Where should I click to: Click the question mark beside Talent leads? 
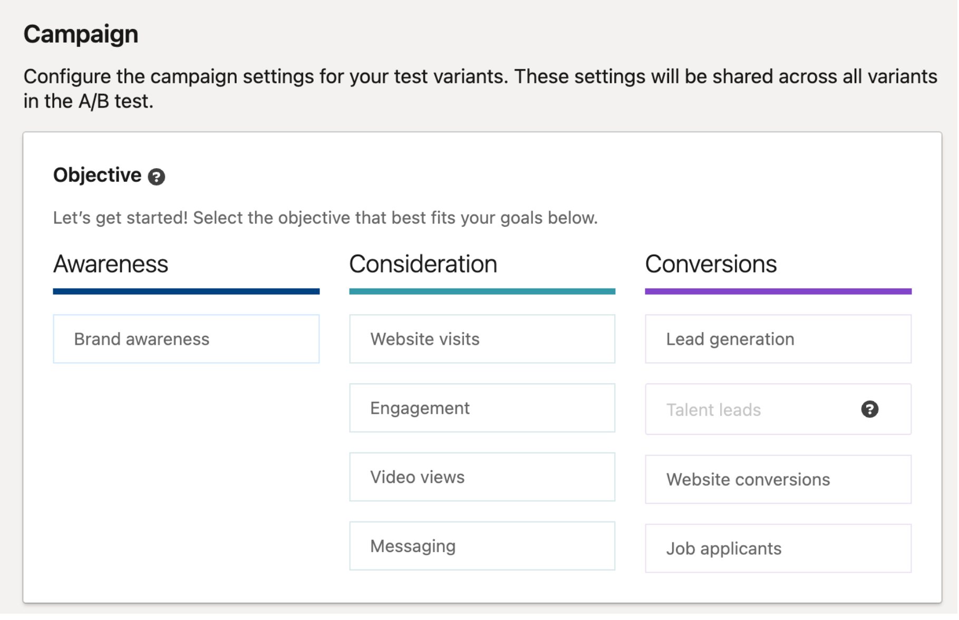coord(870,409)
